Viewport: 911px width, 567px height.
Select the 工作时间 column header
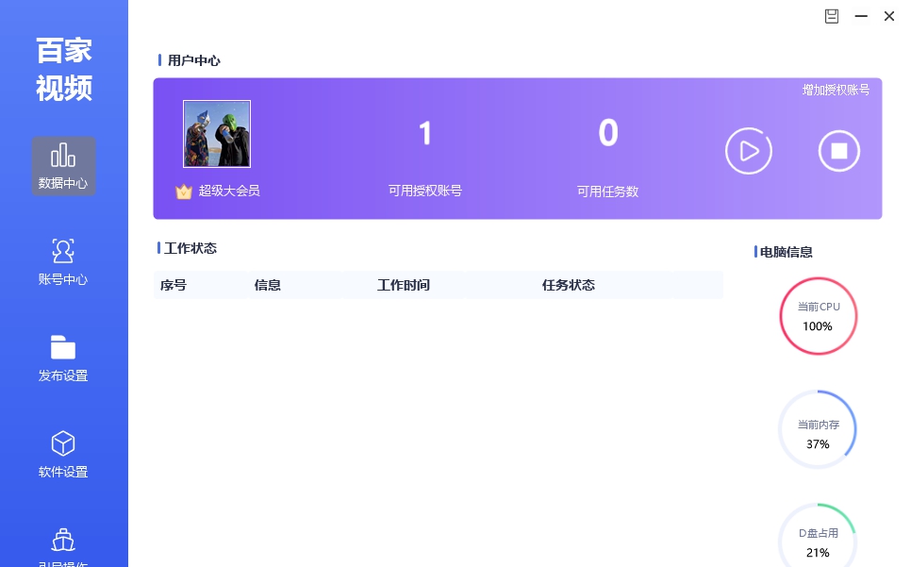pos(404,285)
